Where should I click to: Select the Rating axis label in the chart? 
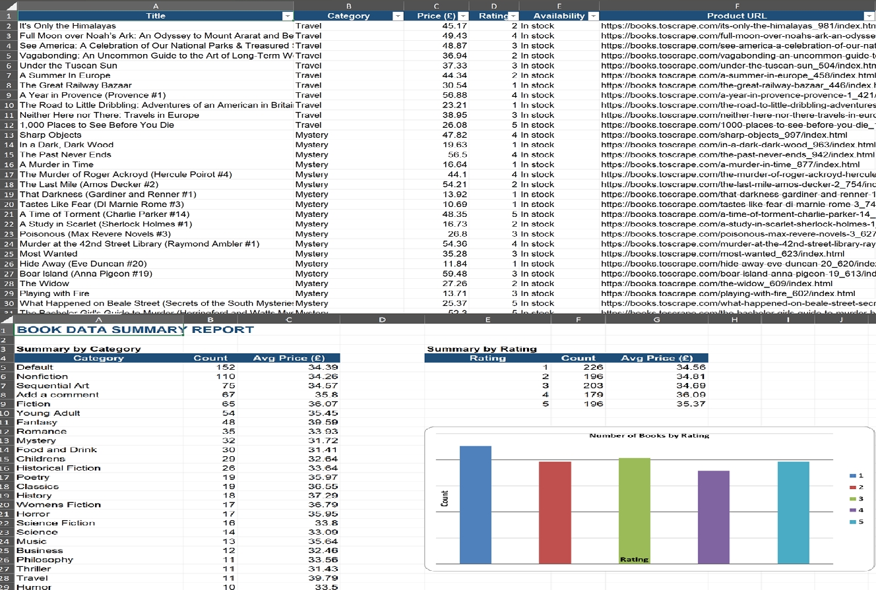(634, 560)
